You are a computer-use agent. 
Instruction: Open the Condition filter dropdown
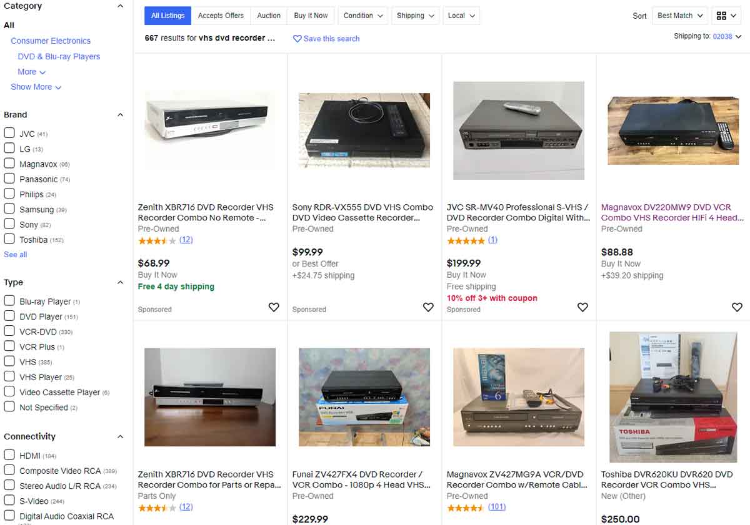363,16
